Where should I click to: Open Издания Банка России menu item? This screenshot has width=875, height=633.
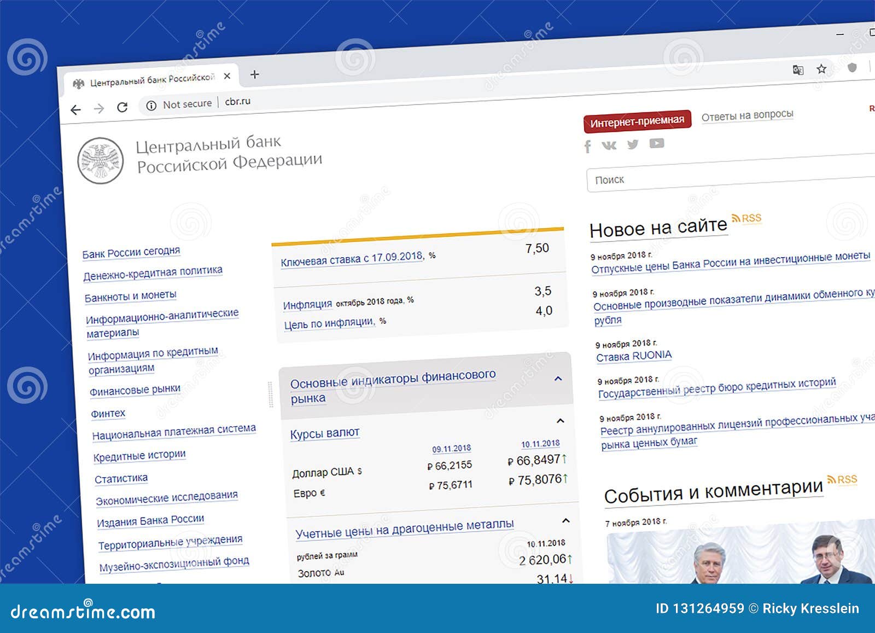[x=150, y=520]
